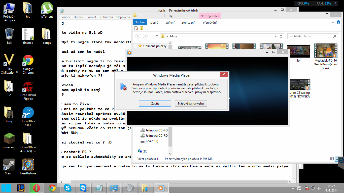
Task: Click the Nápověda na webu button
Action: [191, 104]
